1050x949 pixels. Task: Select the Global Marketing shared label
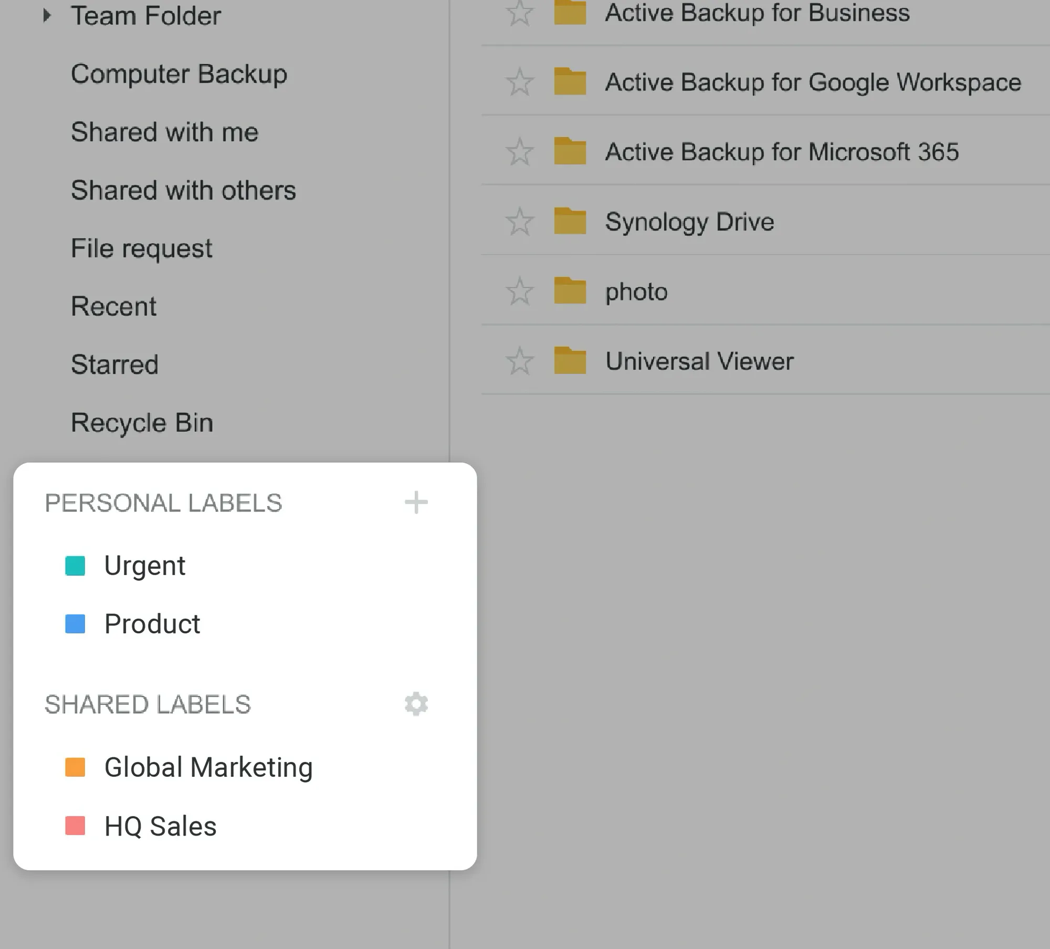click(208, 767)
